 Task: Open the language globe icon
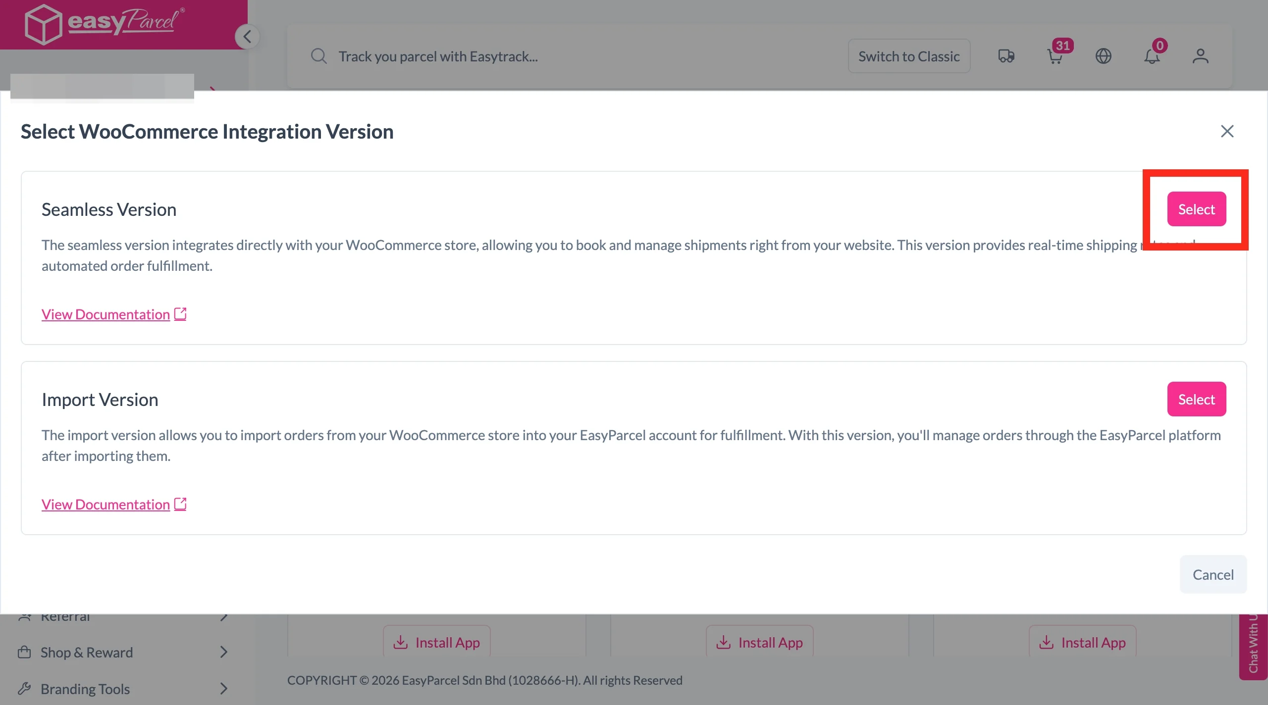pyautogui.click(x=1104, y=56)
